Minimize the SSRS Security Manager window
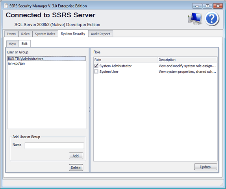The height and width of the screenshot is (189, 226). pyautogui.click(x=197, y=6)
